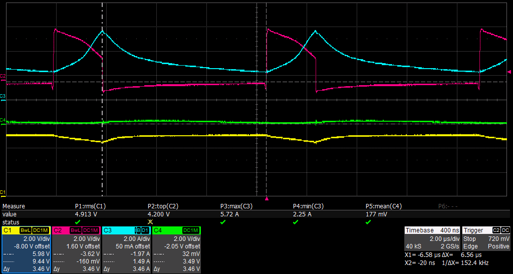Click the 1.49 A cursor reading in C3
Screen dimensions: 513x274
tap(142, 261)
